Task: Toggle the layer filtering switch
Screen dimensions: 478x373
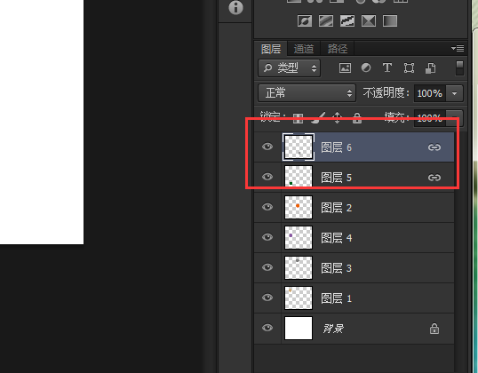Action: 459,67
